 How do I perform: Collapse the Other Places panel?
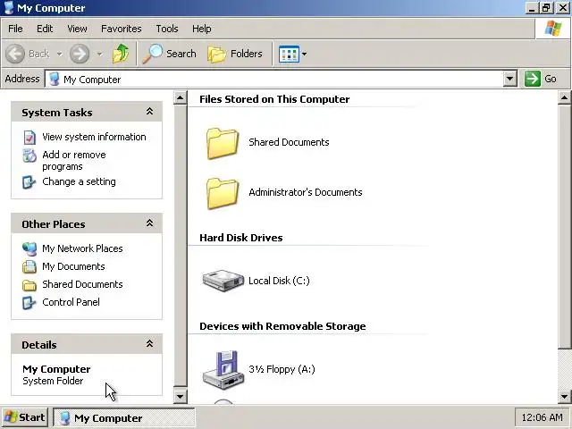[x=149, y=223]
